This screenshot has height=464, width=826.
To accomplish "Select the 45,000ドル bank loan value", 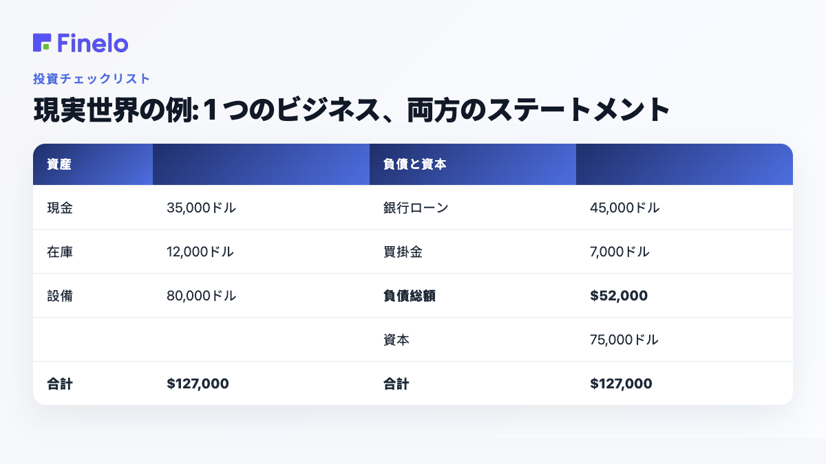I will pos(624,208).
